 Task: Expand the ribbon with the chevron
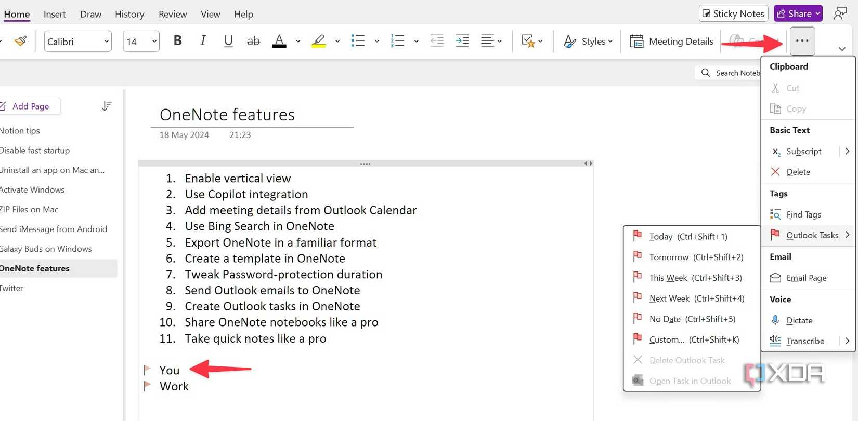pyautogui.click(x=842, y=49)
